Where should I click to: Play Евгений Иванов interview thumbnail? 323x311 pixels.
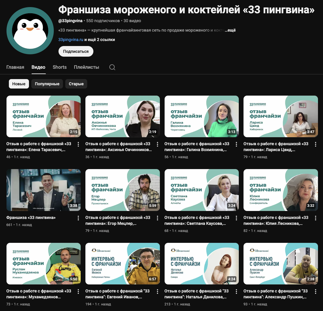pos(123,264)
